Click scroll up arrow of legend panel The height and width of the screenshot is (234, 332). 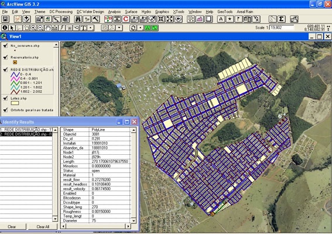coord(56,45)
